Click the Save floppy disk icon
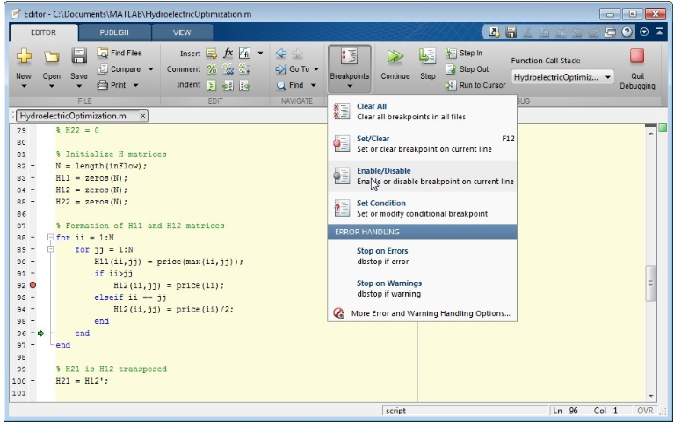The image size is (674, 423). 79,56
